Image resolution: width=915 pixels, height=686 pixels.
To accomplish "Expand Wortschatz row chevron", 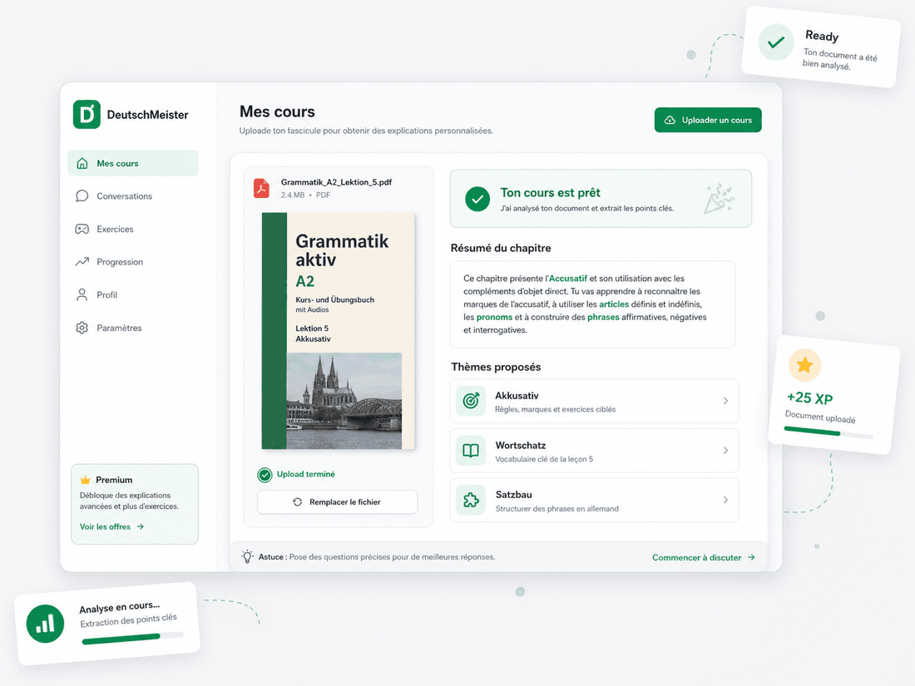I will pos(725,451).
